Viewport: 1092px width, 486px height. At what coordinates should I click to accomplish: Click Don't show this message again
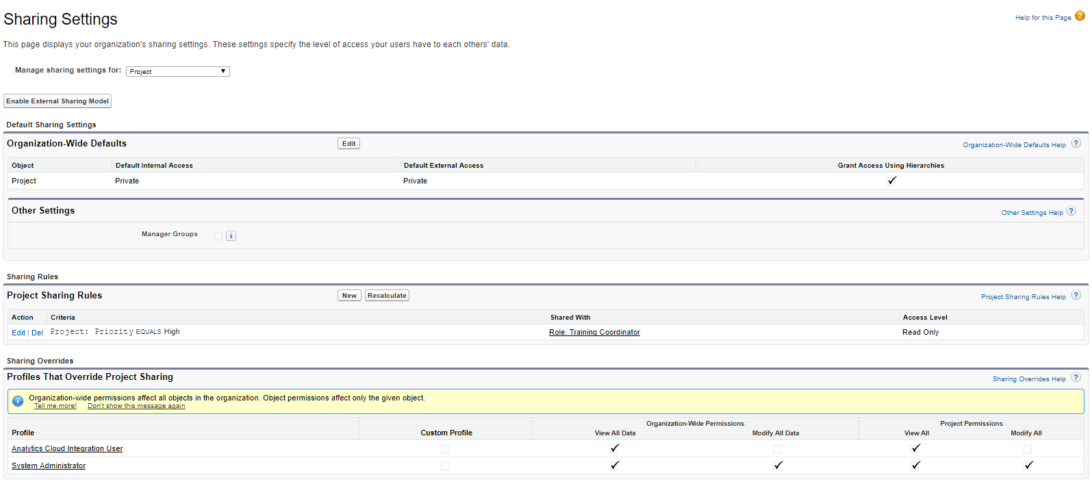tap(136, 406)
